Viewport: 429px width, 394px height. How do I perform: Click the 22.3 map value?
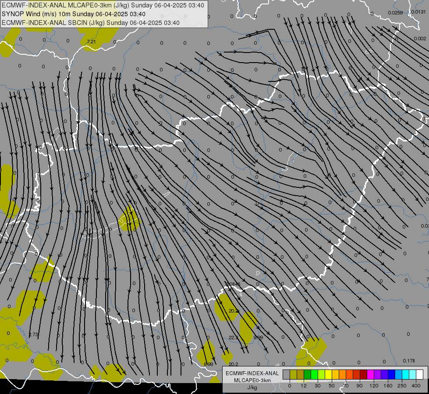(234, 338)
